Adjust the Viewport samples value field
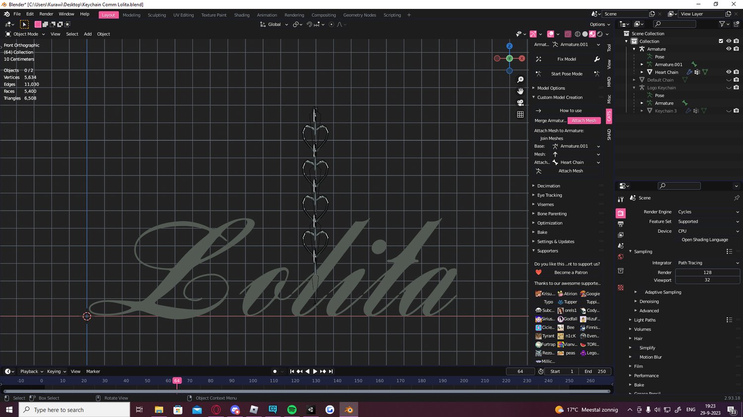The image size is (743, 417). 707,280
